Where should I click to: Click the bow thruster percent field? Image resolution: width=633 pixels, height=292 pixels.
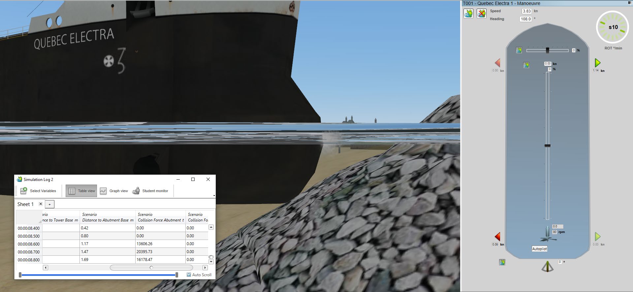coord(574,50)
